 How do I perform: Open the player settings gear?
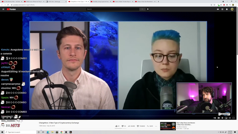pyautogui.click(x=222, y=118)
